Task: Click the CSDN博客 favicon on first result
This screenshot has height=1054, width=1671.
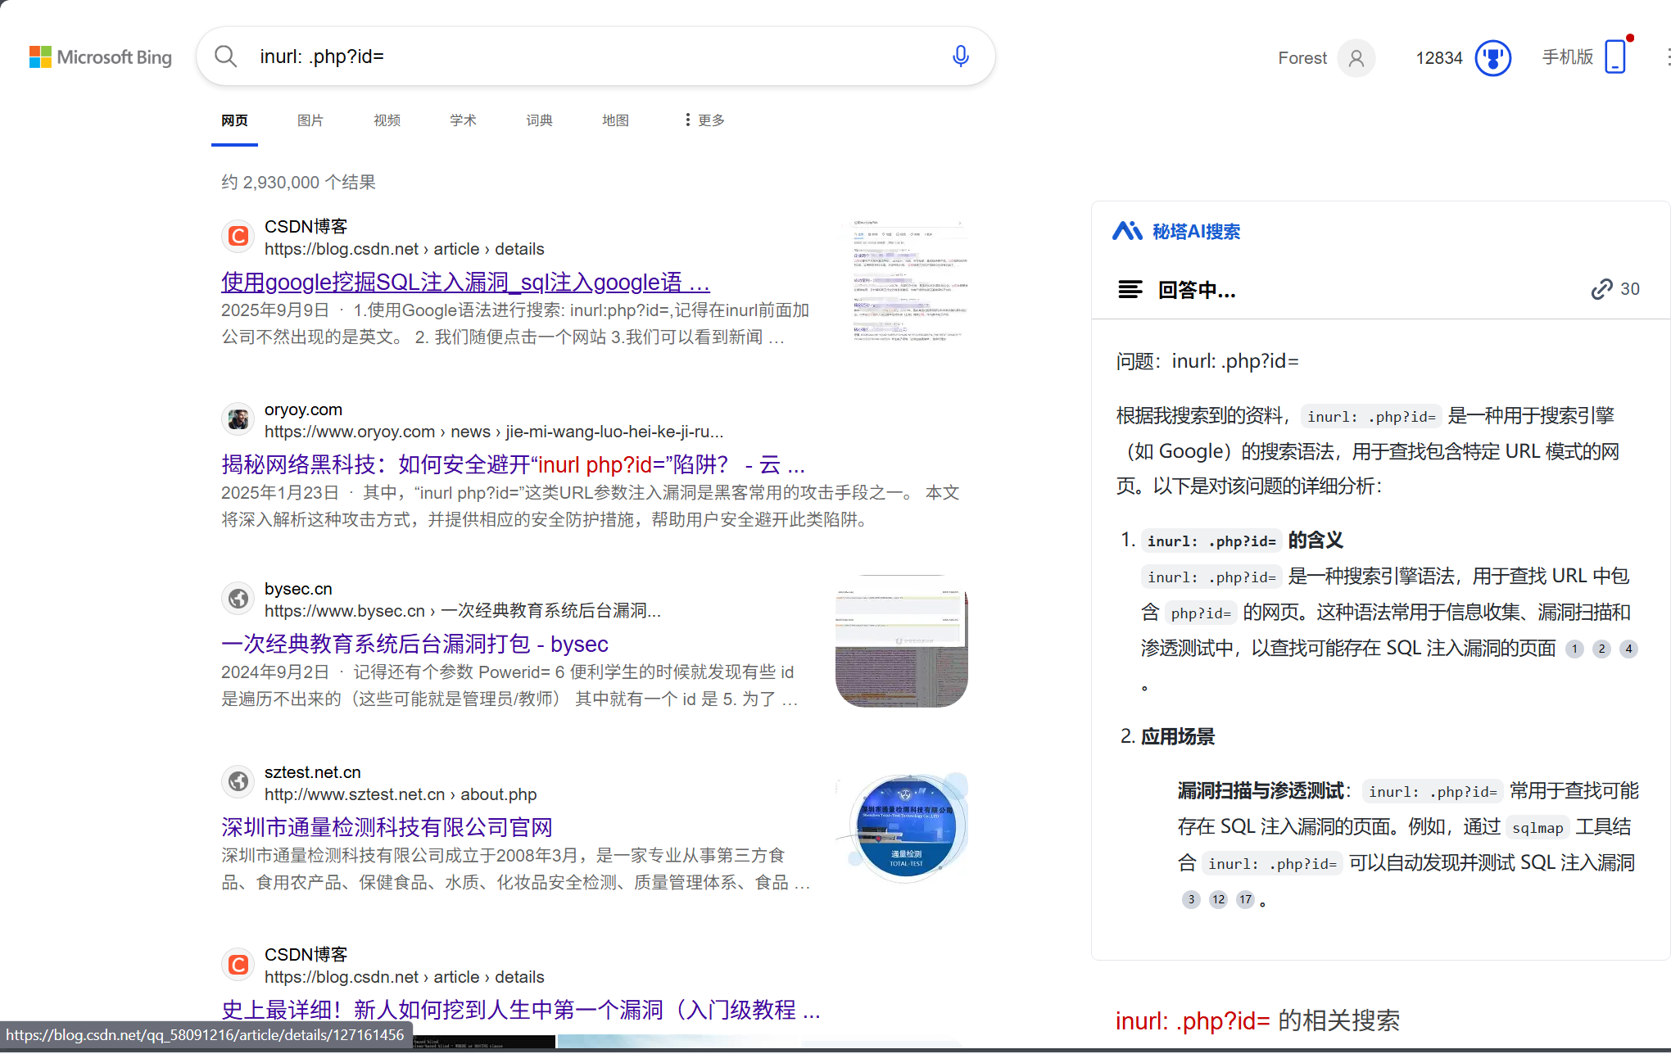Action: (238, 236)
